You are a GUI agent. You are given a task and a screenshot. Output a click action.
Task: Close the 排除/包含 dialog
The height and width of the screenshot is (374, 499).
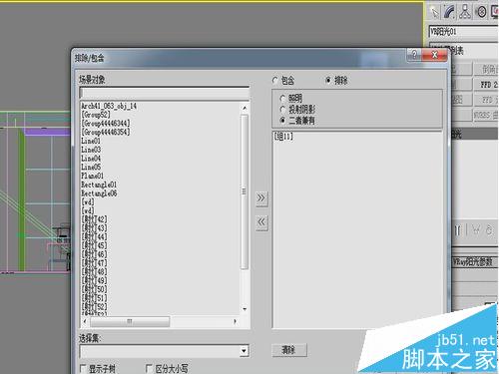[434, 55]
